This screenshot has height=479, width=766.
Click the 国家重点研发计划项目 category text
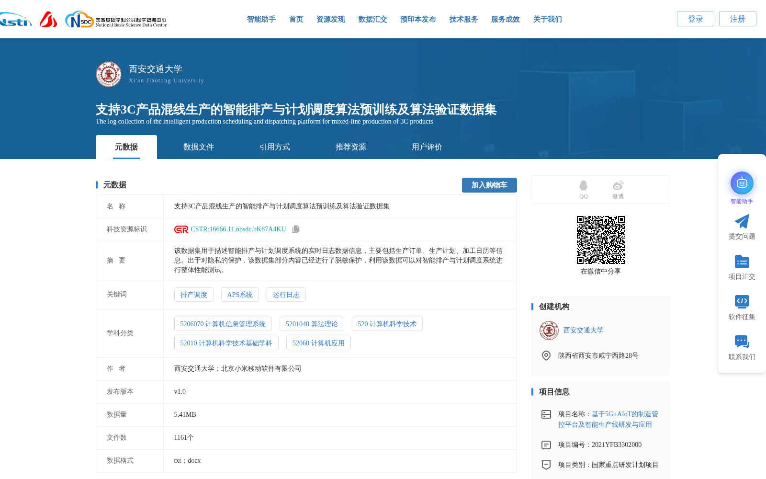coord(625,465)
